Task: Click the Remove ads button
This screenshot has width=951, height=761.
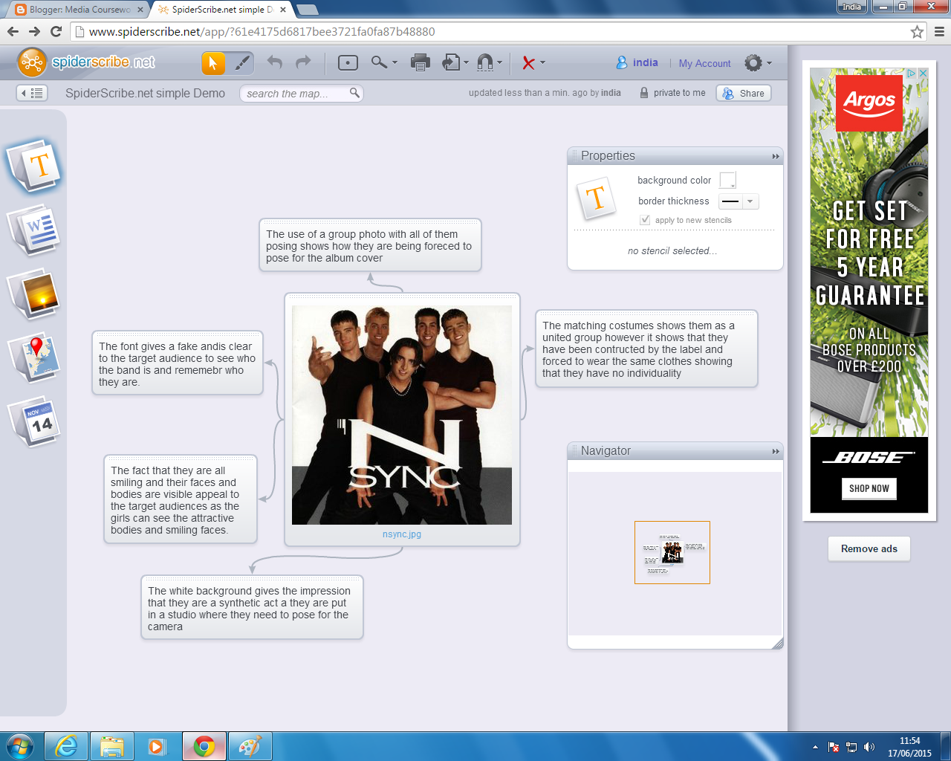Action: 869,548
